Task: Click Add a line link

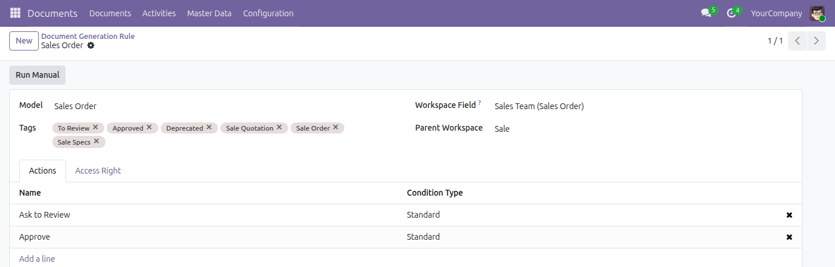Action: (x=37, y=259)
